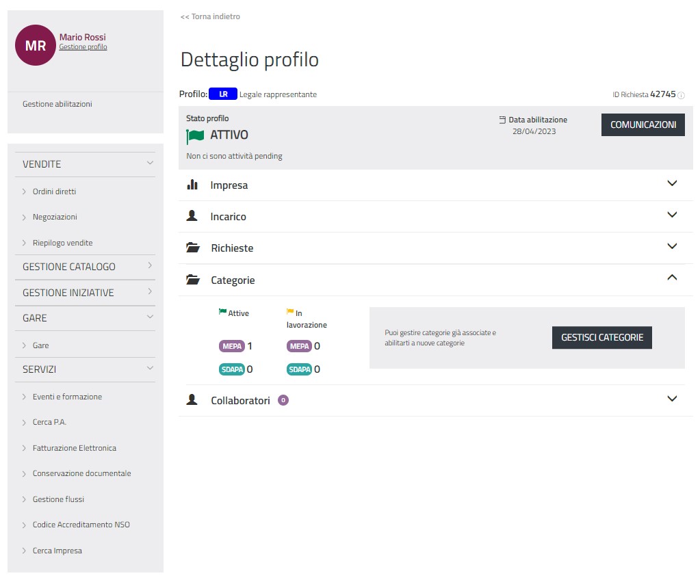Screen dimensions: 700x580
Task: Click the green ATTIVO flag icon
Action: [195, 136]
